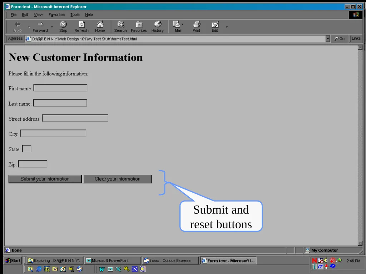Go to Home via the house icon

click(100, 24)
